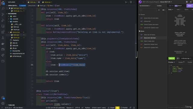
Task: Open the Testing flask icon view
Action: (3, 38)
